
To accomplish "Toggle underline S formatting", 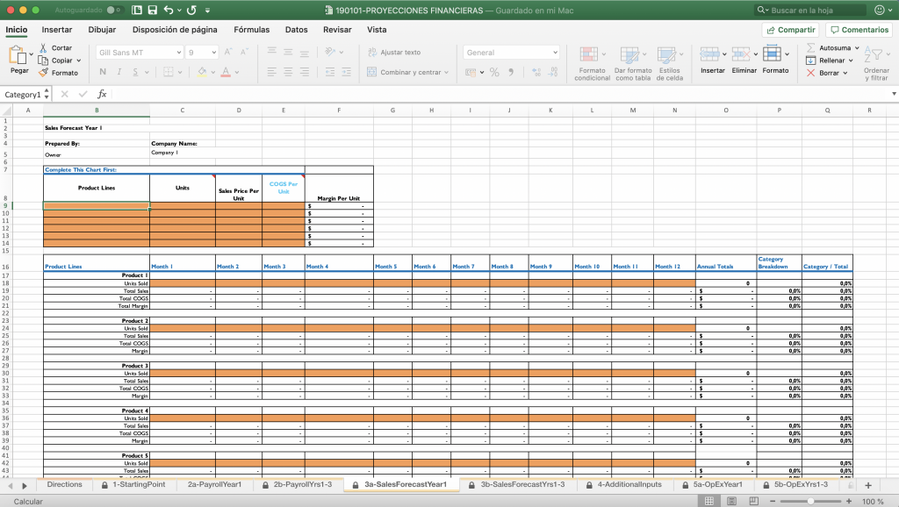I will (x=135, y=72).
